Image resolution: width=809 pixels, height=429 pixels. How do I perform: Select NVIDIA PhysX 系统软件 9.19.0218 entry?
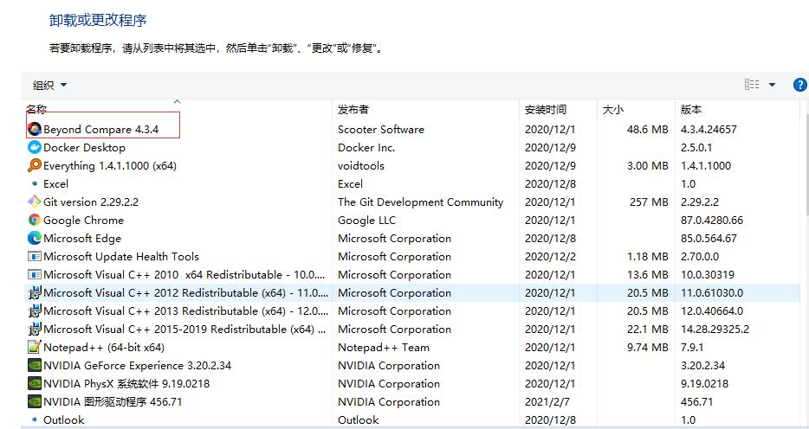click(x=126, y=384)
